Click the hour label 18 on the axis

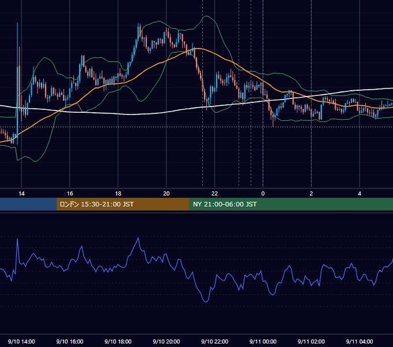(x=118, y=194)
